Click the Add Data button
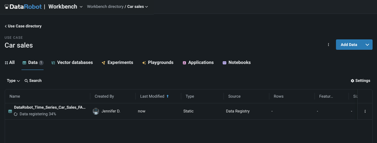This screenshot has height=143, width=377. pyautogui.click(x=349, y=45)
